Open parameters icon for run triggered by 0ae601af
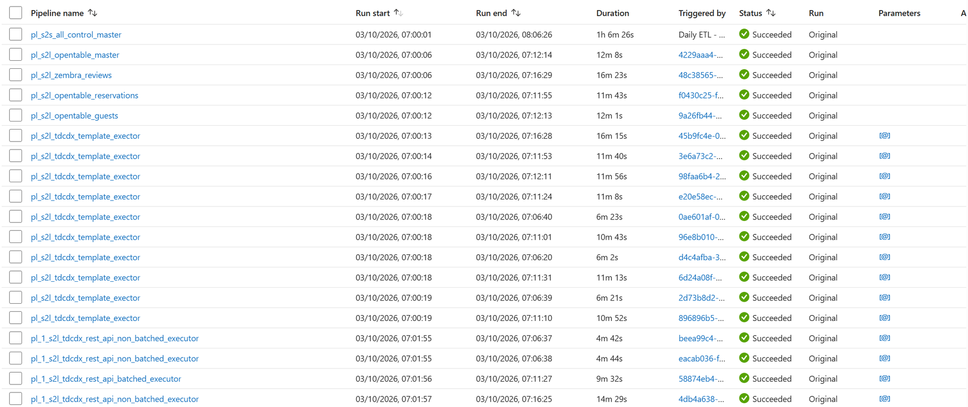This screenshot has height=407, width=968. pyautogui.click(x=885, y=217)
